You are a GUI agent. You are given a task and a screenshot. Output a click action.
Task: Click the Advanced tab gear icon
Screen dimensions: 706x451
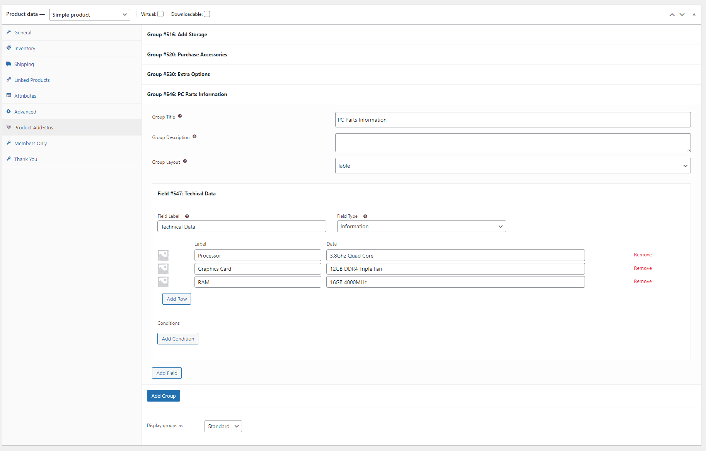coord(9,111)
